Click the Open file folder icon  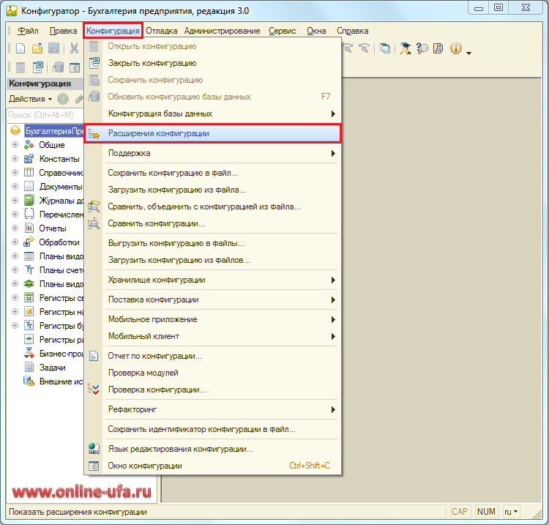pyautogui.click(x=37, y=49)
